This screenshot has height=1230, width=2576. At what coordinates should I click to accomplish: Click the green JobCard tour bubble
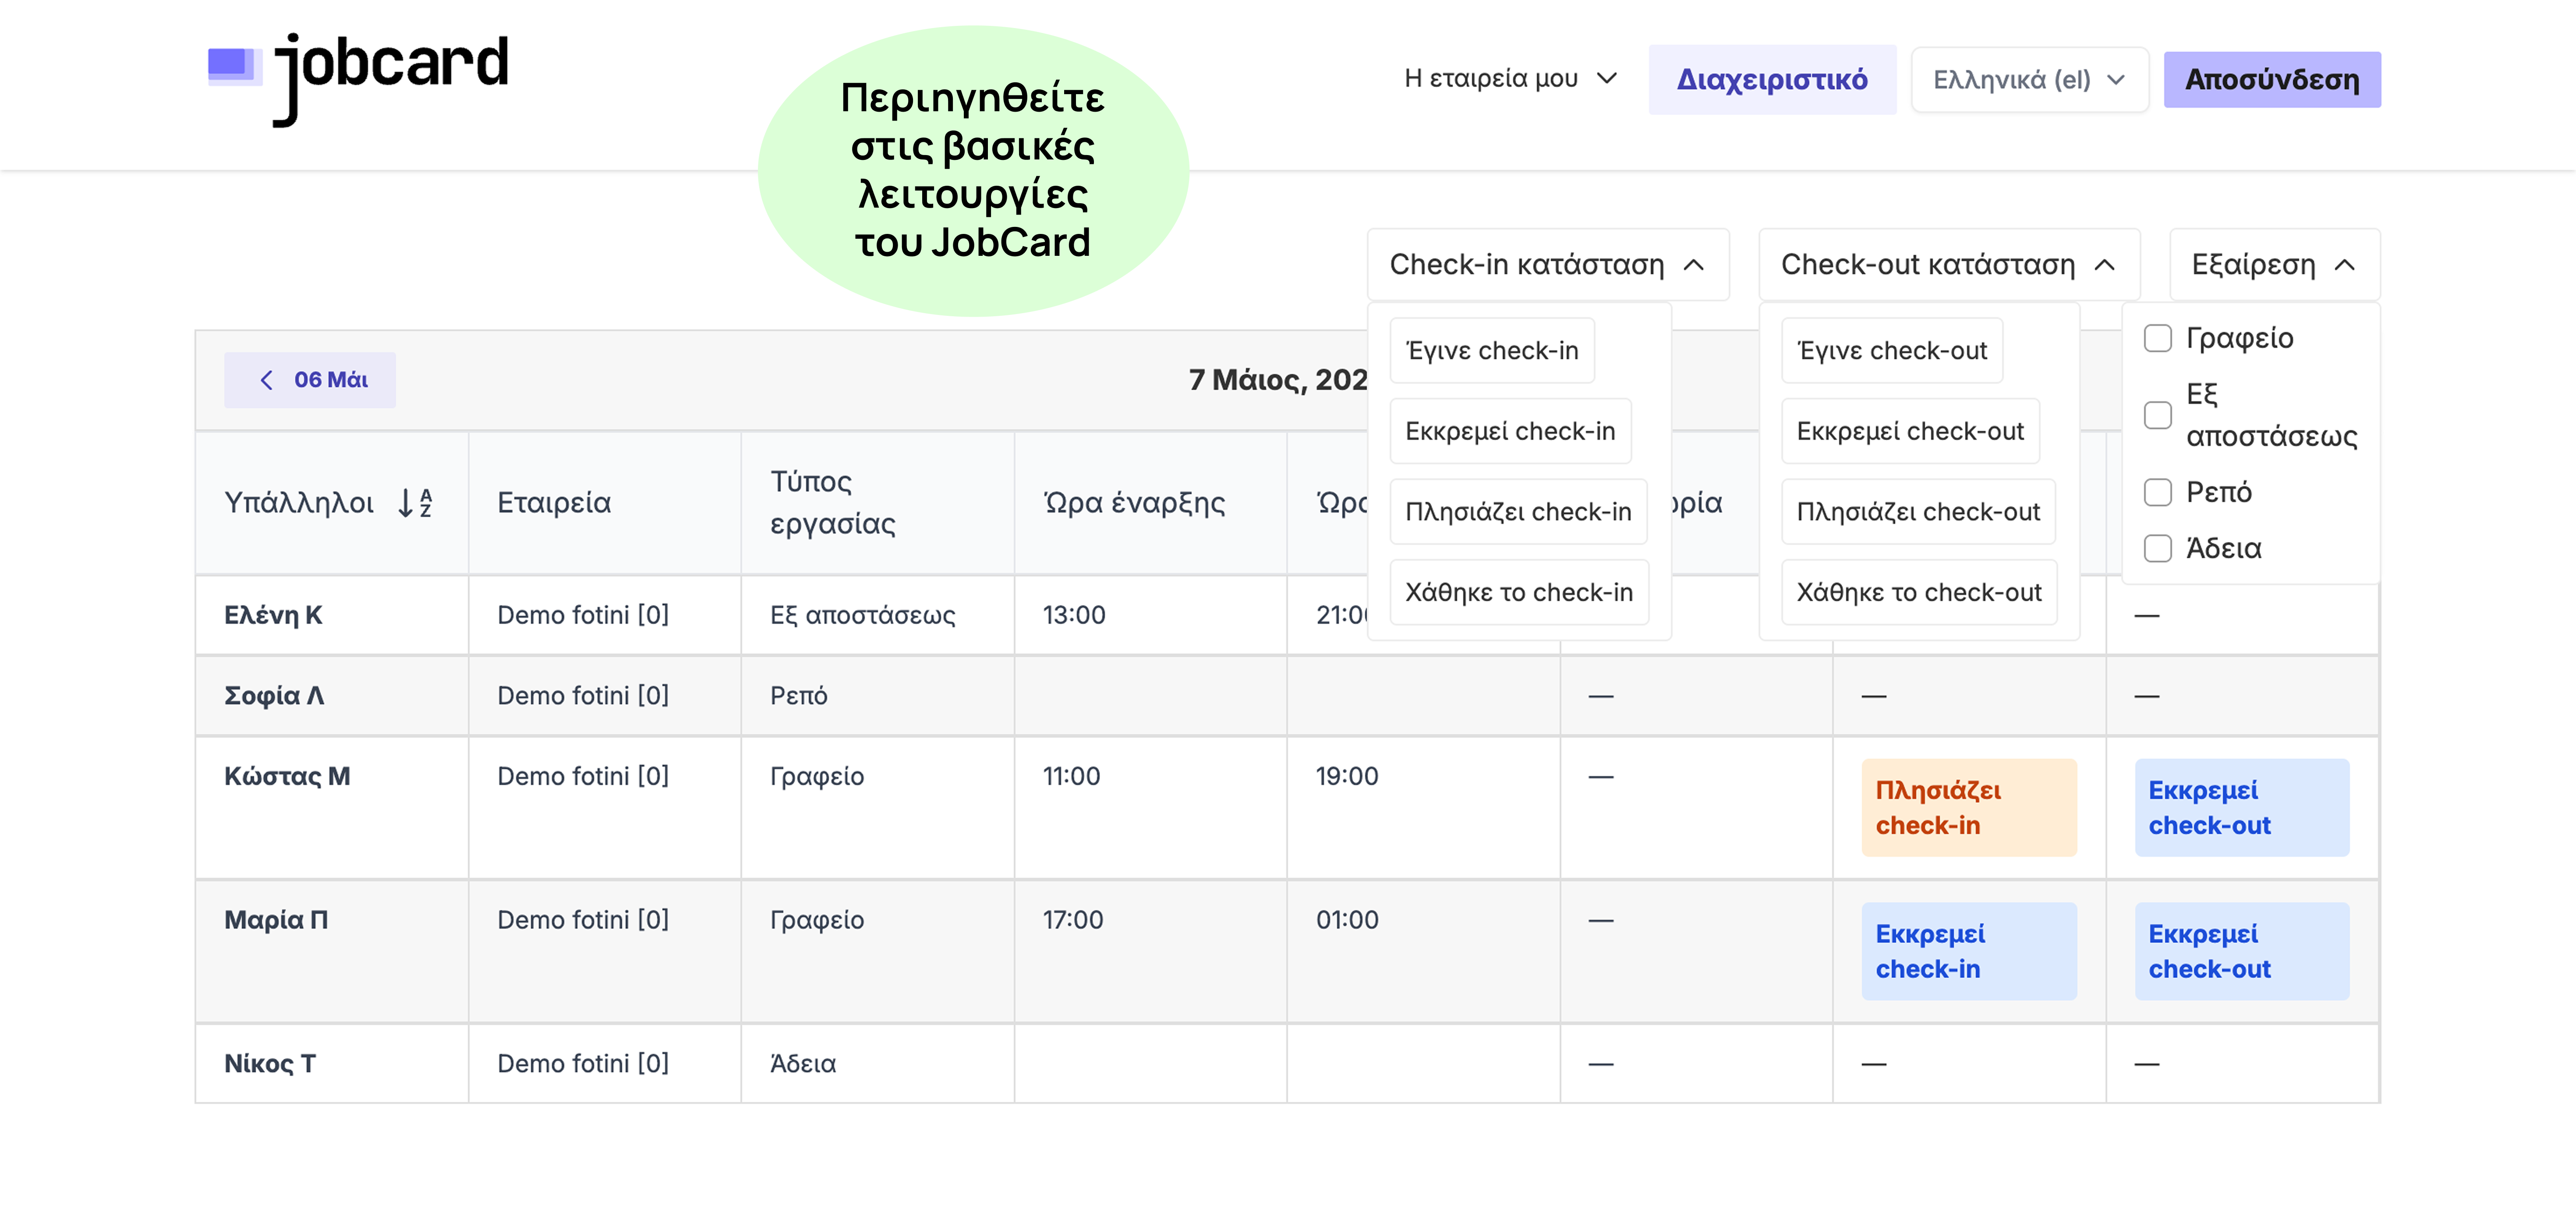[x=972, y=170]
